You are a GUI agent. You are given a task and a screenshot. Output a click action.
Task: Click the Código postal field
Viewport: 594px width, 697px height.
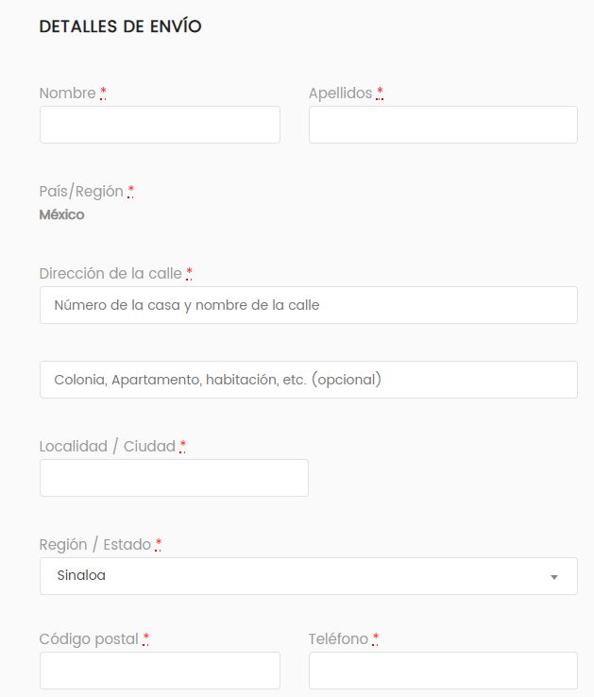(160, 671)
